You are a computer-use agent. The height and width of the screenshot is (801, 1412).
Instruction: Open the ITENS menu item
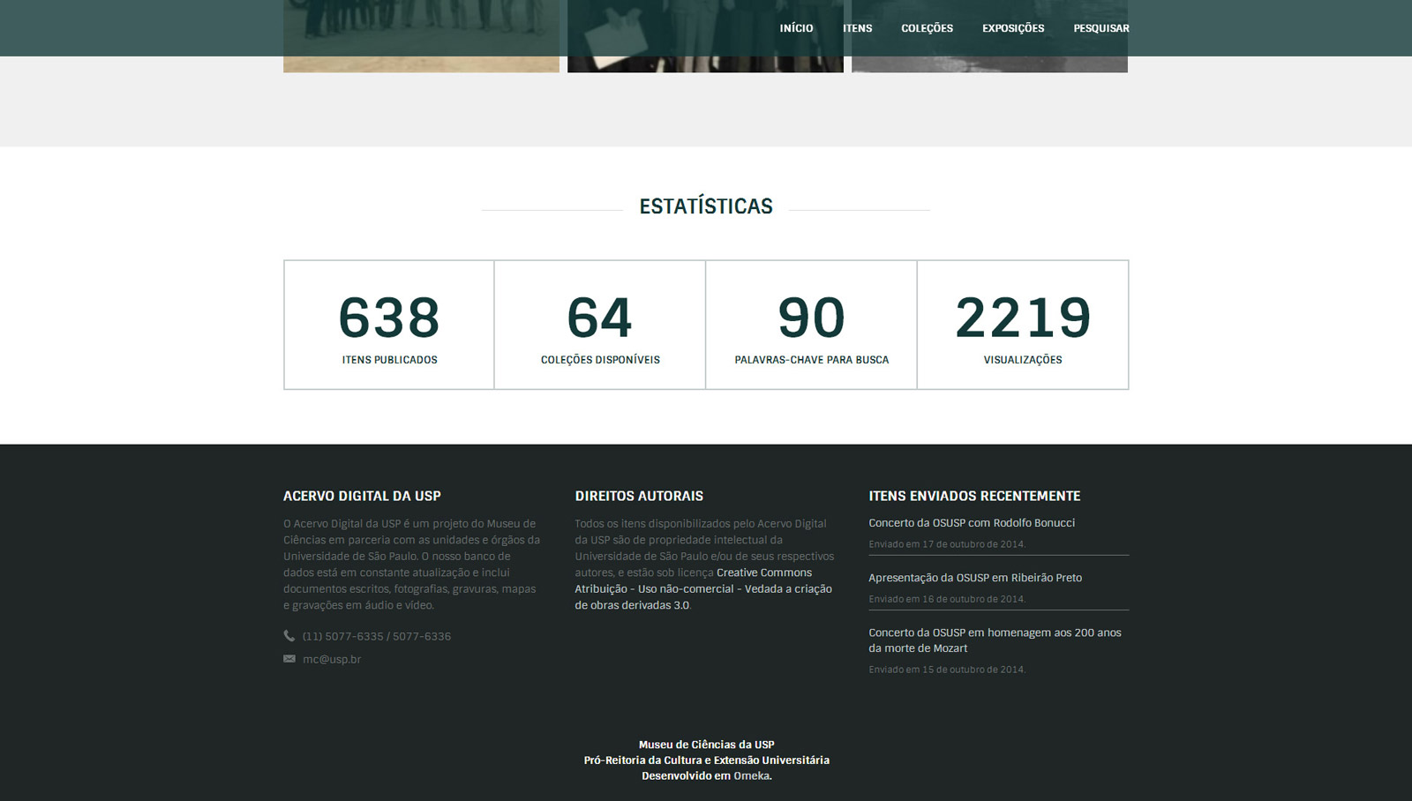coord(857,28)
